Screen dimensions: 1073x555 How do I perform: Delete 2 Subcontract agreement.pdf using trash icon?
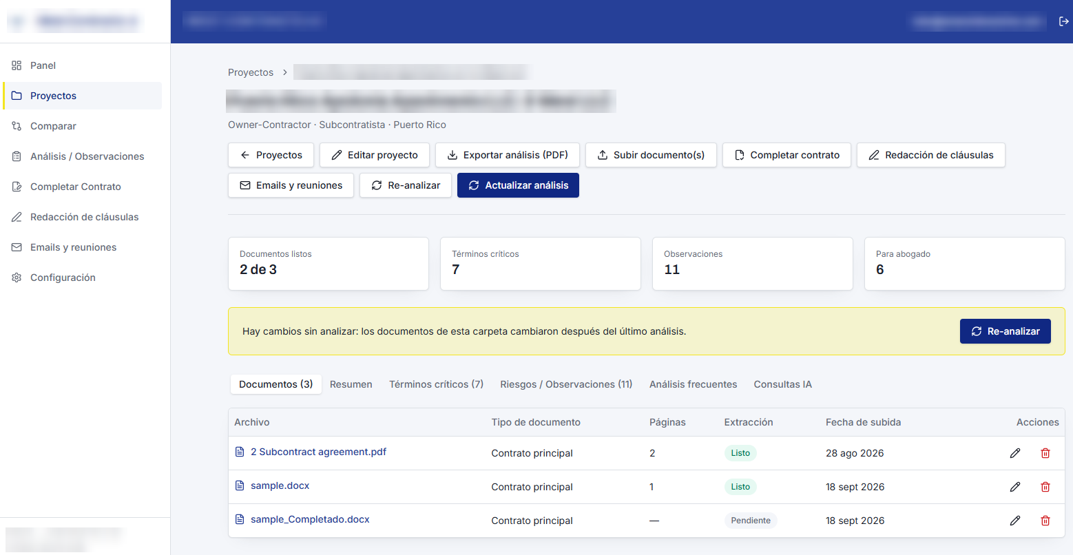[x=1045, y=453]
